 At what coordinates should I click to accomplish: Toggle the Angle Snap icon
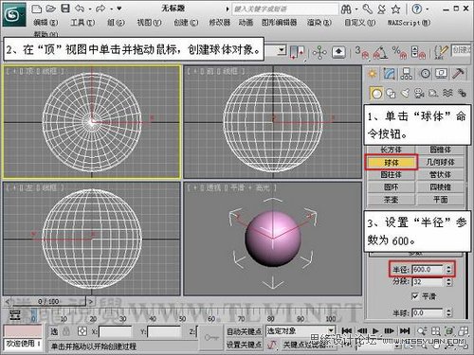[380, 52]
